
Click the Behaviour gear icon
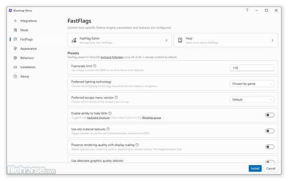point(15,58)
